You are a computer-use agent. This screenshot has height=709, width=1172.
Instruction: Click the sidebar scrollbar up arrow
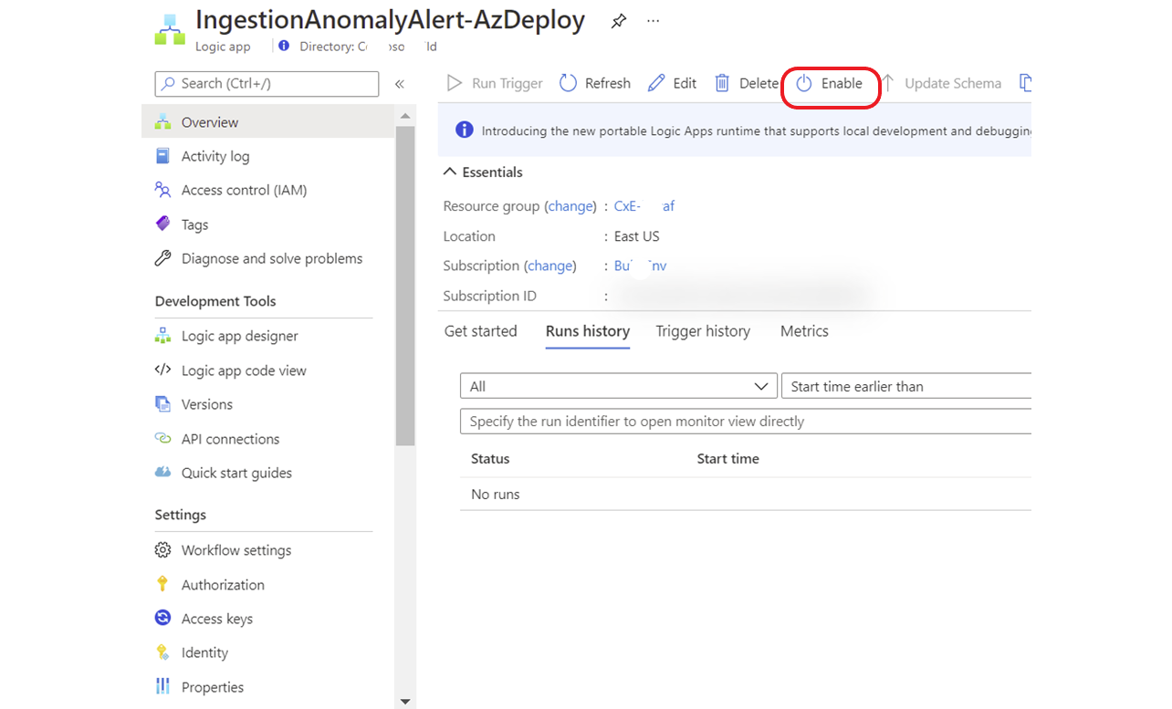pos(405,116)
